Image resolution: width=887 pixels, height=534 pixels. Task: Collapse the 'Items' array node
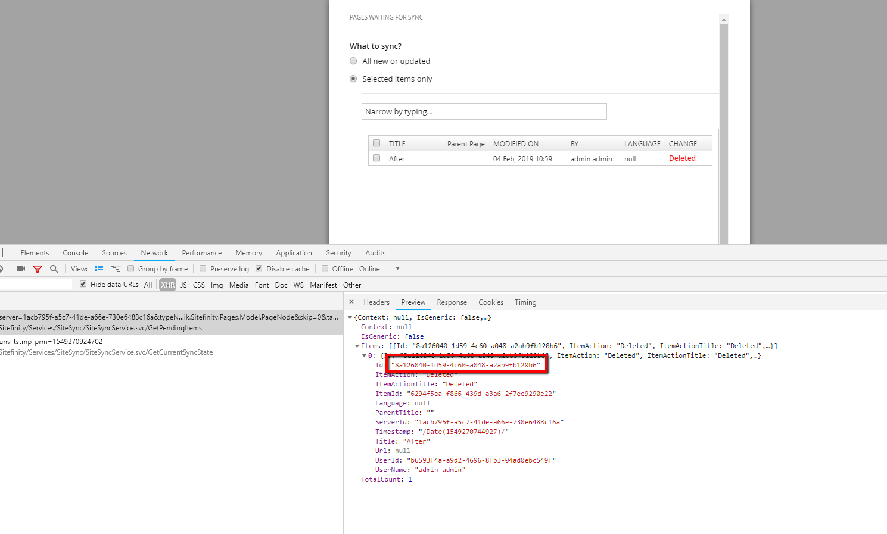[x=357, y=346]
